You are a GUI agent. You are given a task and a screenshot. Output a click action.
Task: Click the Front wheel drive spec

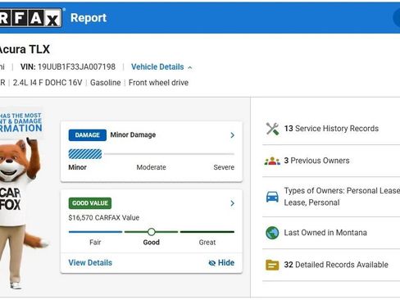(158, 83)
